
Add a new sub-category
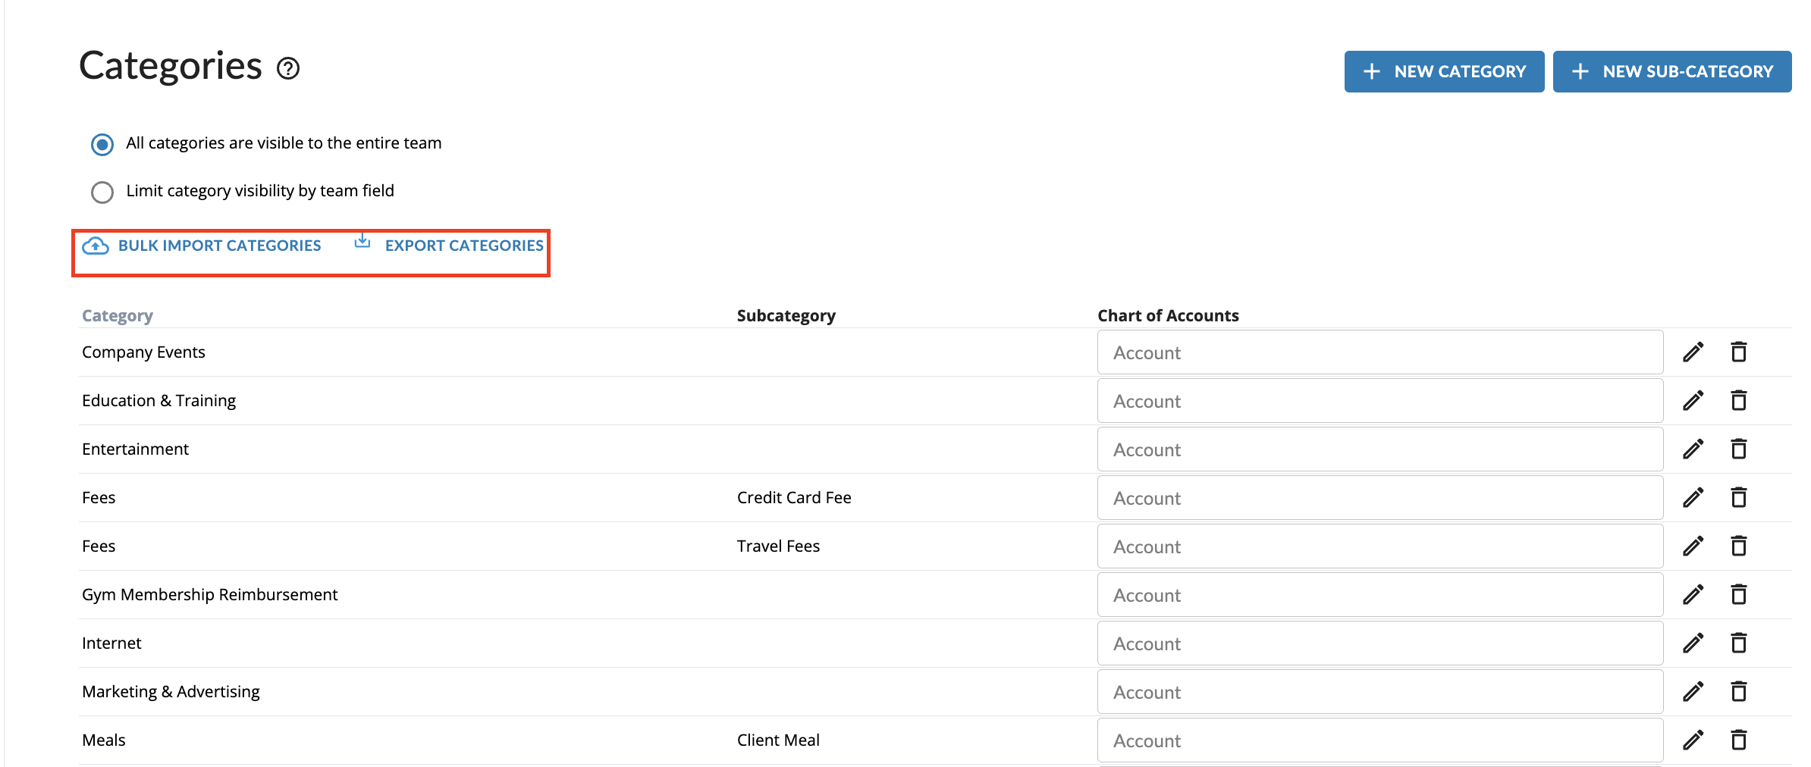point(1671,72)
